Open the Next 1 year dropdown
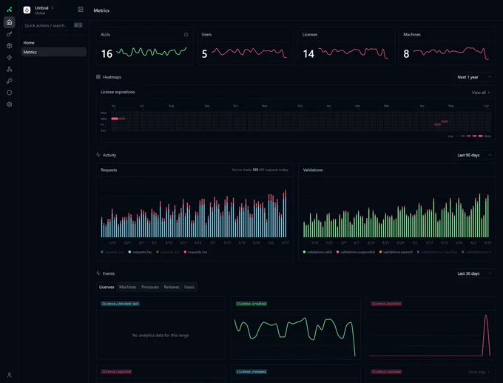This screenshot has height=383, width=503. point(474,77)
